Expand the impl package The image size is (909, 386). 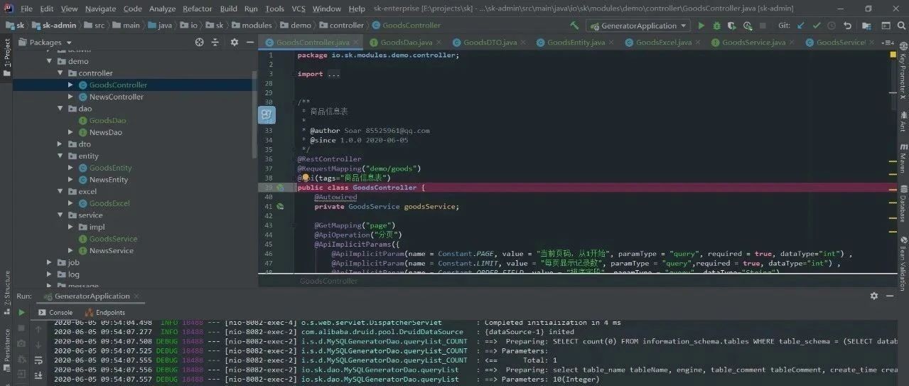[x=70, y=227]
